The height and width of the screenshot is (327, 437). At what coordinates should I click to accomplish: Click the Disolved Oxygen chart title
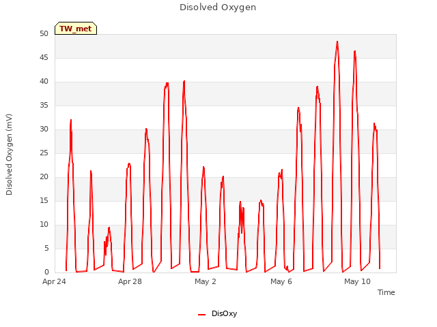coord(218,7)
